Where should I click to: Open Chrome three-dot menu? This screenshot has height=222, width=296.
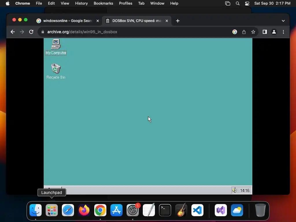click(283, 32)
